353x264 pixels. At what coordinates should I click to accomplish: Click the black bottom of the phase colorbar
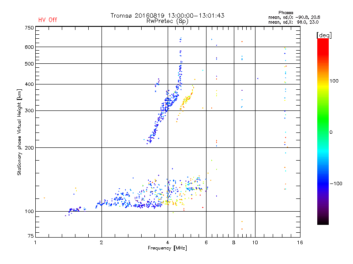click(323, 221)
